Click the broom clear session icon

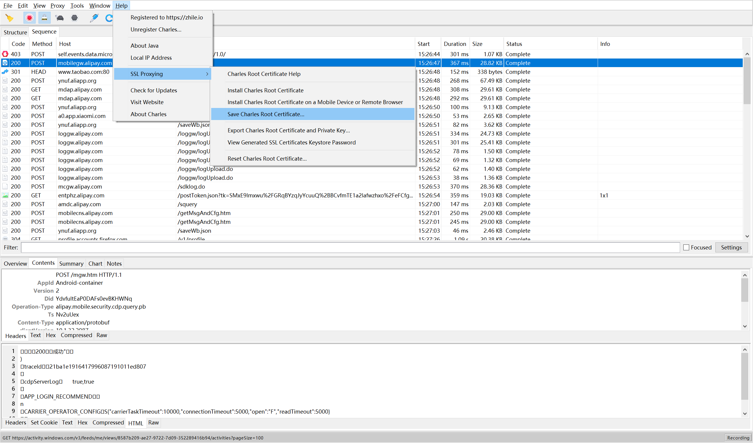pos(10,18)
